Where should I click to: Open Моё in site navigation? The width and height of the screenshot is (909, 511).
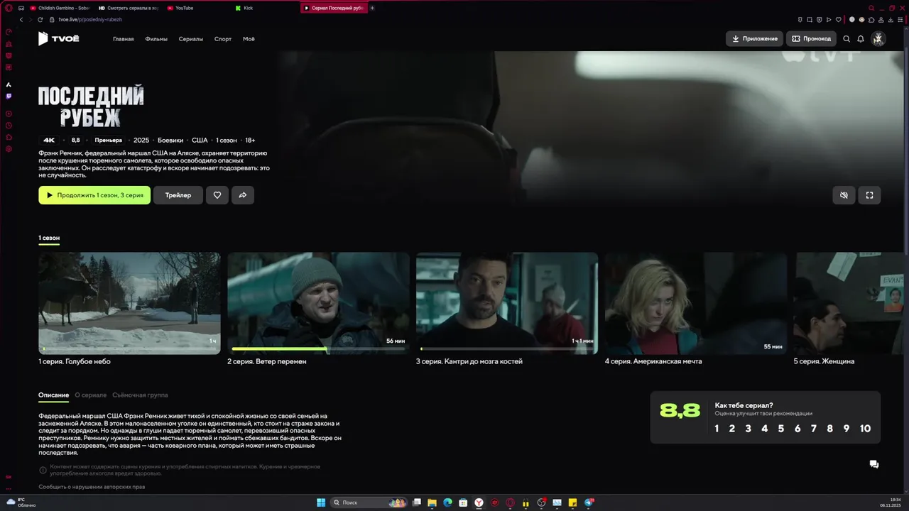(249, 39)
